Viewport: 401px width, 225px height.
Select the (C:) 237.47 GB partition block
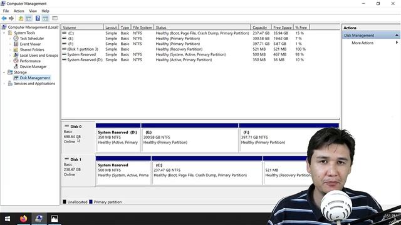[207, 171]
